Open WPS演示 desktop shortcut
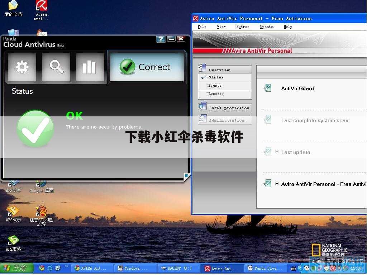 click(13, 213)
